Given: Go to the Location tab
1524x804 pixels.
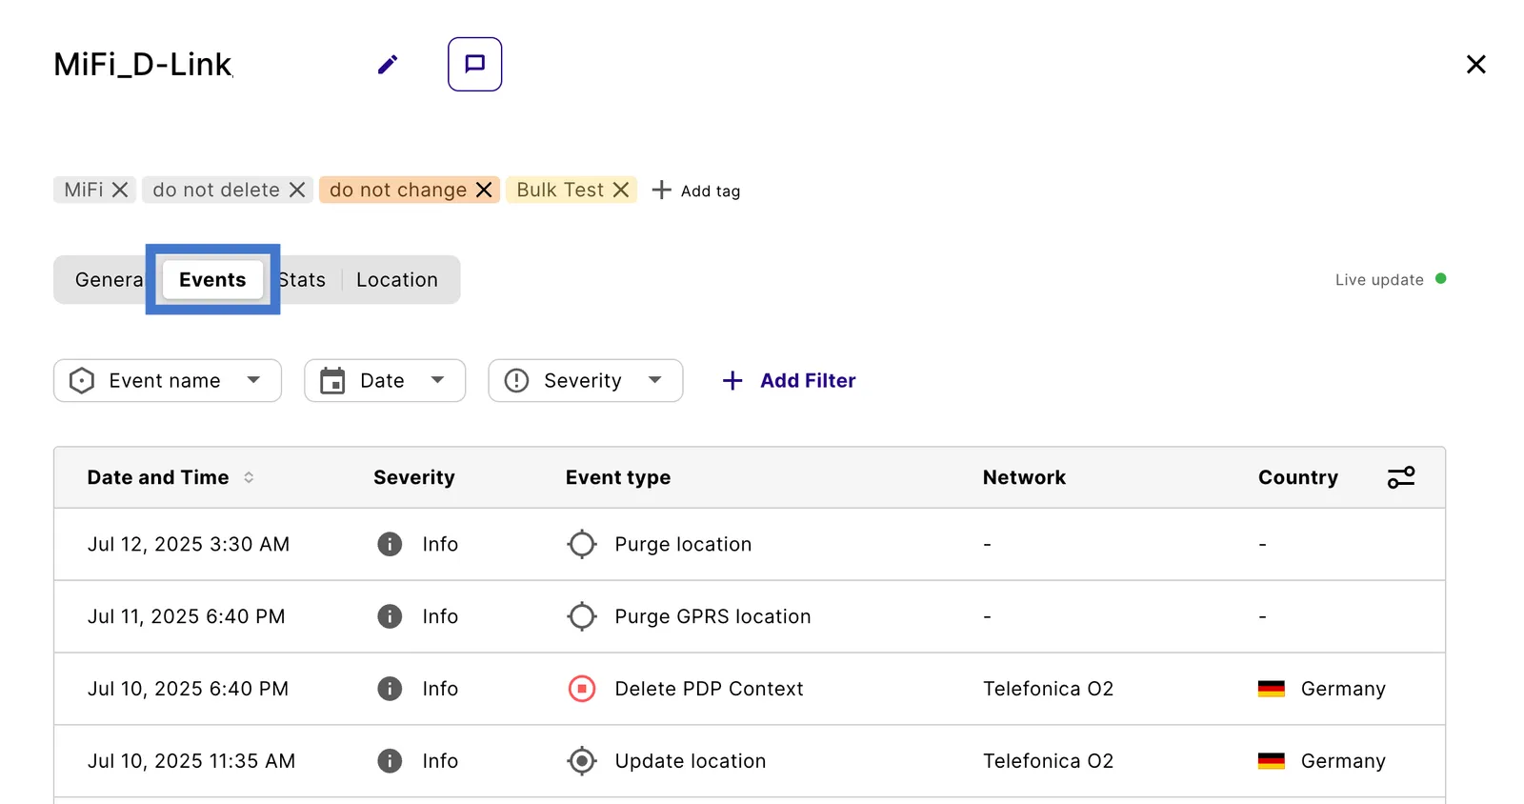Looking at the screenshot, I should (397, 280).
